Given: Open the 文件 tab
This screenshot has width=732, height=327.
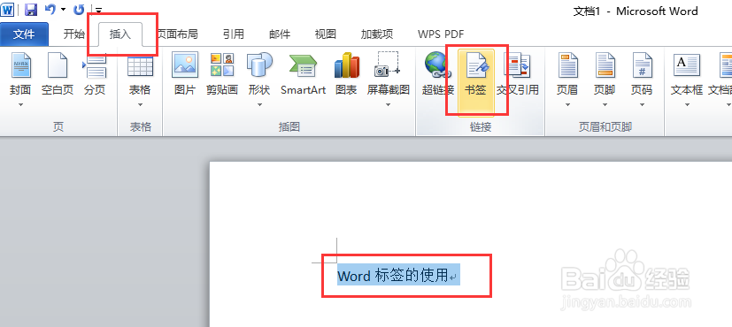Looking at the screenshot, I should click(x=24, y=34).
